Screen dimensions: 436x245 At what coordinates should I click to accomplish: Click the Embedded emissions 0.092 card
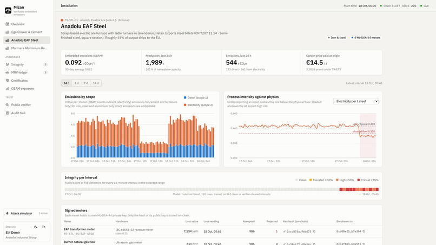point(101,63)
